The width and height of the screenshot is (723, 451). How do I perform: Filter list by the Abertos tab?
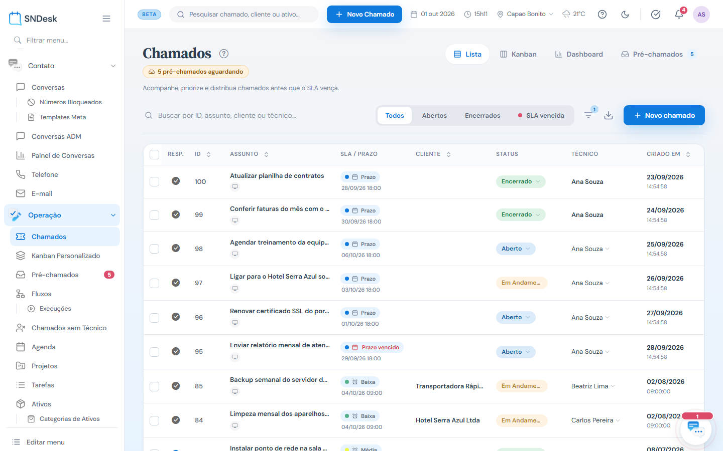[x=434, y=115]
